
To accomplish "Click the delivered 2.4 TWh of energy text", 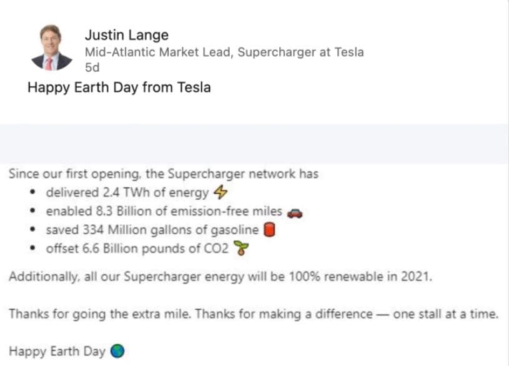I will (x=127, y=193).
